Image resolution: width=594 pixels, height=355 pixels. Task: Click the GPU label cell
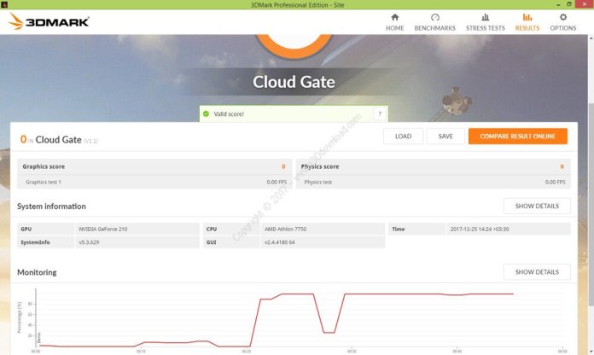[x=45, y=230]
